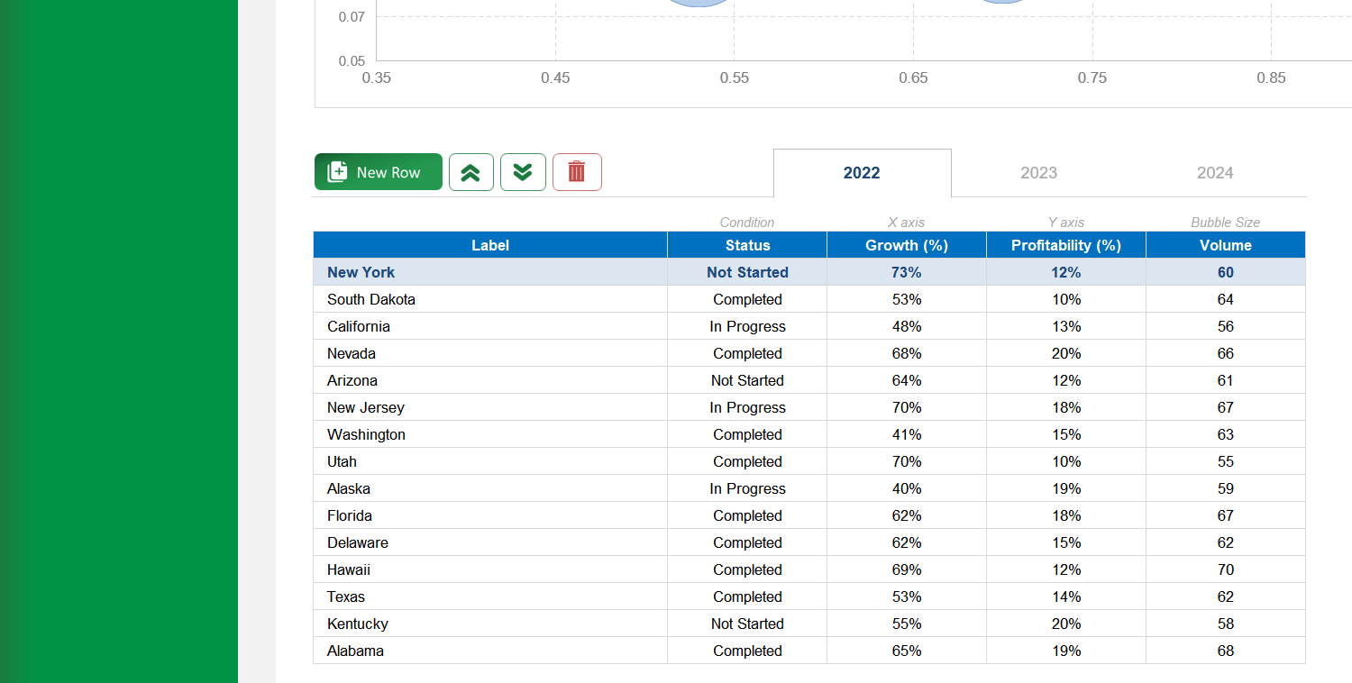Edit Alaska's In Progress status
This screenshot has width=1352, height=683.
[746, 488]
